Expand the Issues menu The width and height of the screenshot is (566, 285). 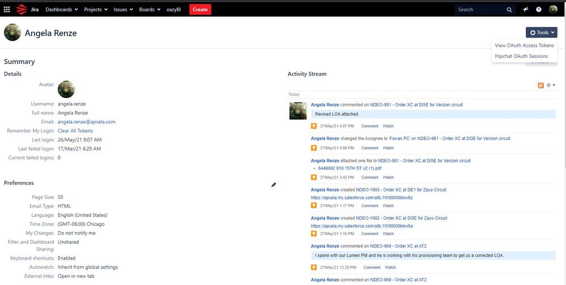click(x=123, y=10)
